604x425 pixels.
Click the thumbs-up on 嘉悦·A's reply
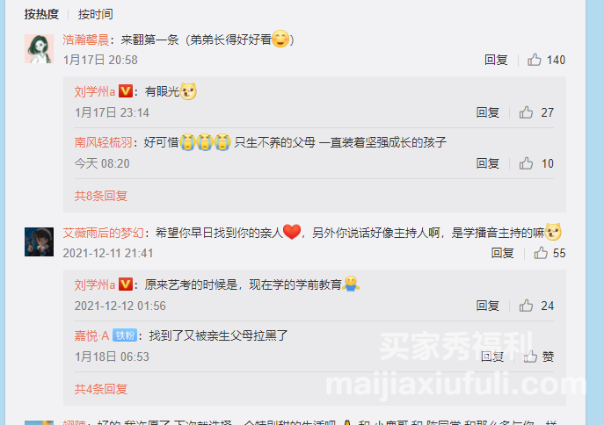[530, 357]
